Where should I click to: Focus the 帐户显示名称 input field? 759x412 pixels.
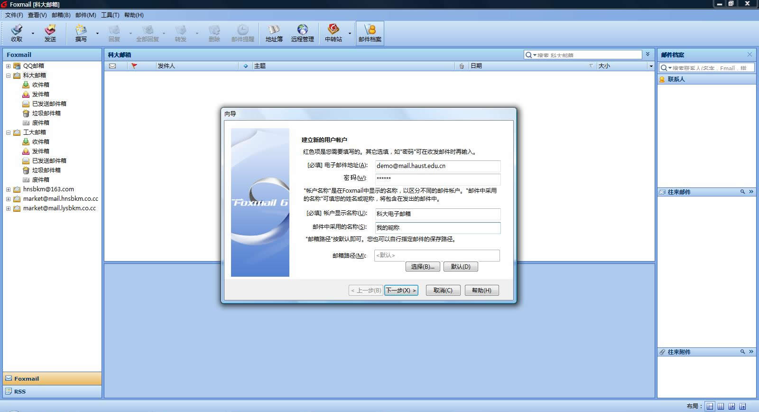pyautogui.click(x=437, y=214)
